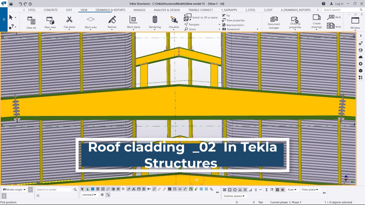The height and width of the screenshot is (205, 365).
Task: Click the Search in model field
Action: click(x=54, y=190)
